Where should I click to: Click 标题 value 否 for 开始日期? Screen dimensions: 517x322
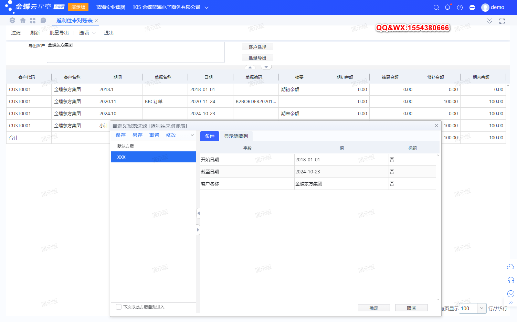click(412, 160)
